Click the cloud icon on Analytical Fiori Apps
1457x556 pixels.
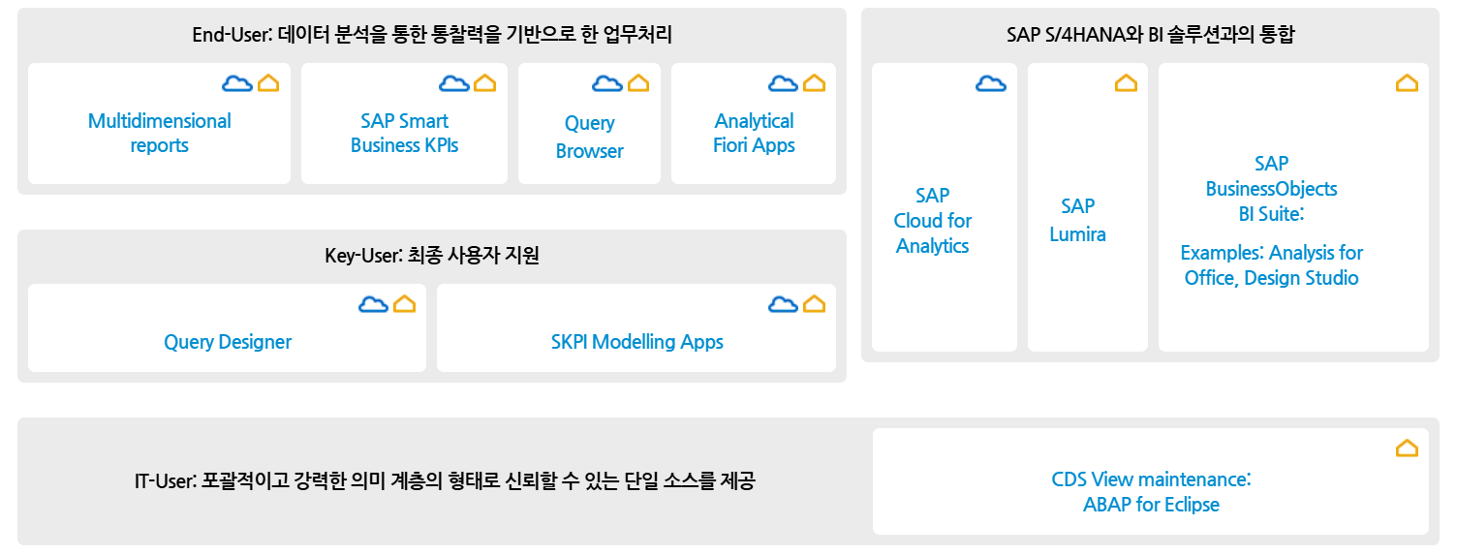[783, 83]
